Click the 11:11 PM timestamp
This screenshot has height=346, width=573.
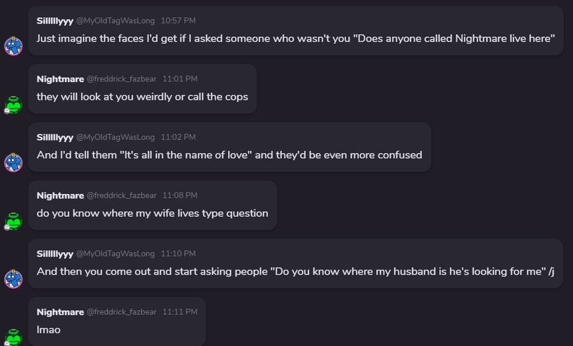(x=180, y=312)
